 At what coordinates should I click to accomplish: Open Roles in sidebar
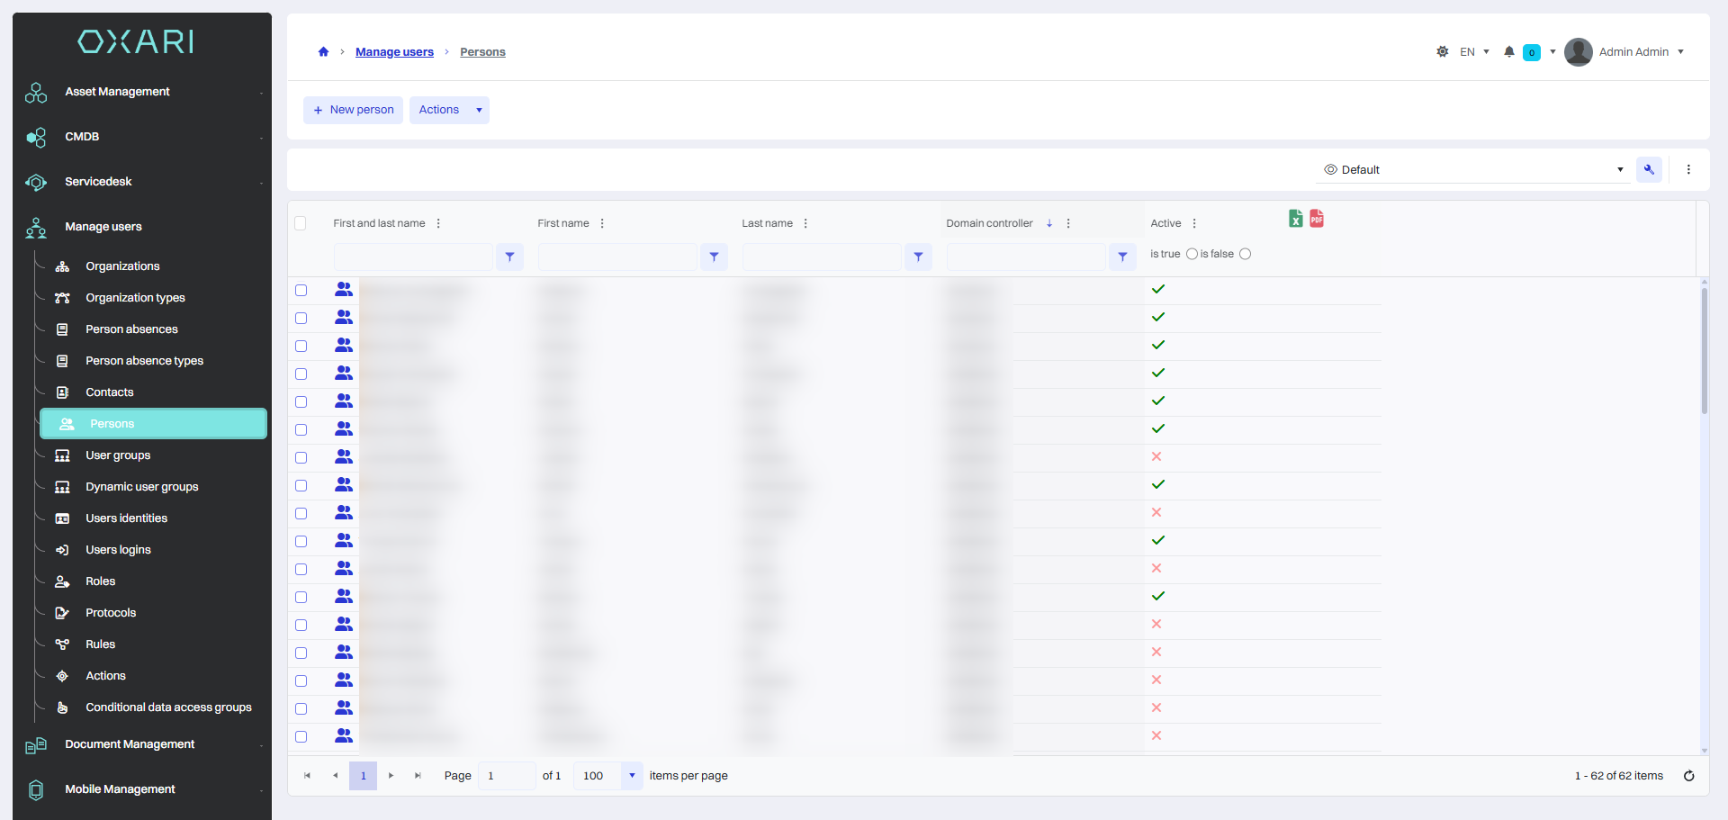(x=100, y=581)
